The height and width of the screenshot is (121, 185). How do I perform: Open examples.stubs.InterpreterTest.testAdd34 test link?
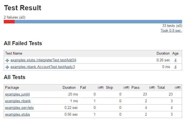43,60
